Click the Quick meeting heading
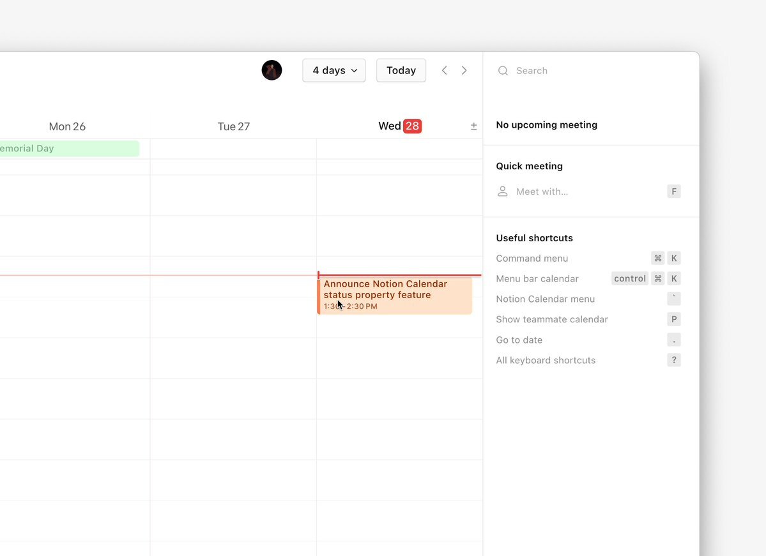The width and height of the screenshot is (766, 556). pos(529,166)
